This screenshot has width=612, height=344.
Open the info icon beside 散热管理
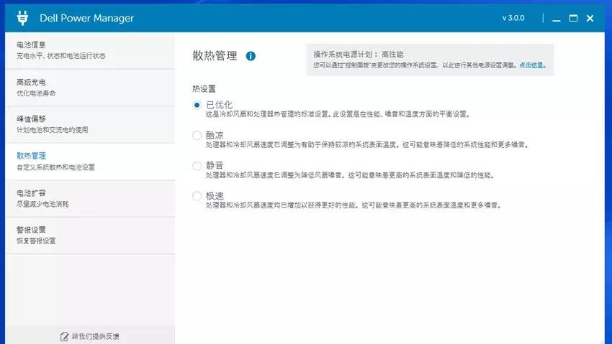[251, 56]
